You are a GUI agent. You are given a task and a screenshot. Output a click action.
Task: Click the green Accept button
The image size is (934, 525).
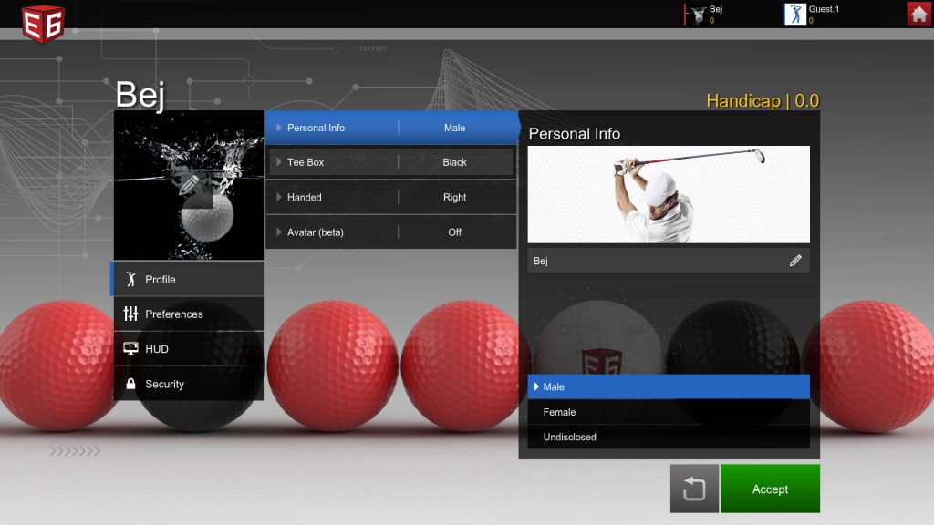click(770, 489)
